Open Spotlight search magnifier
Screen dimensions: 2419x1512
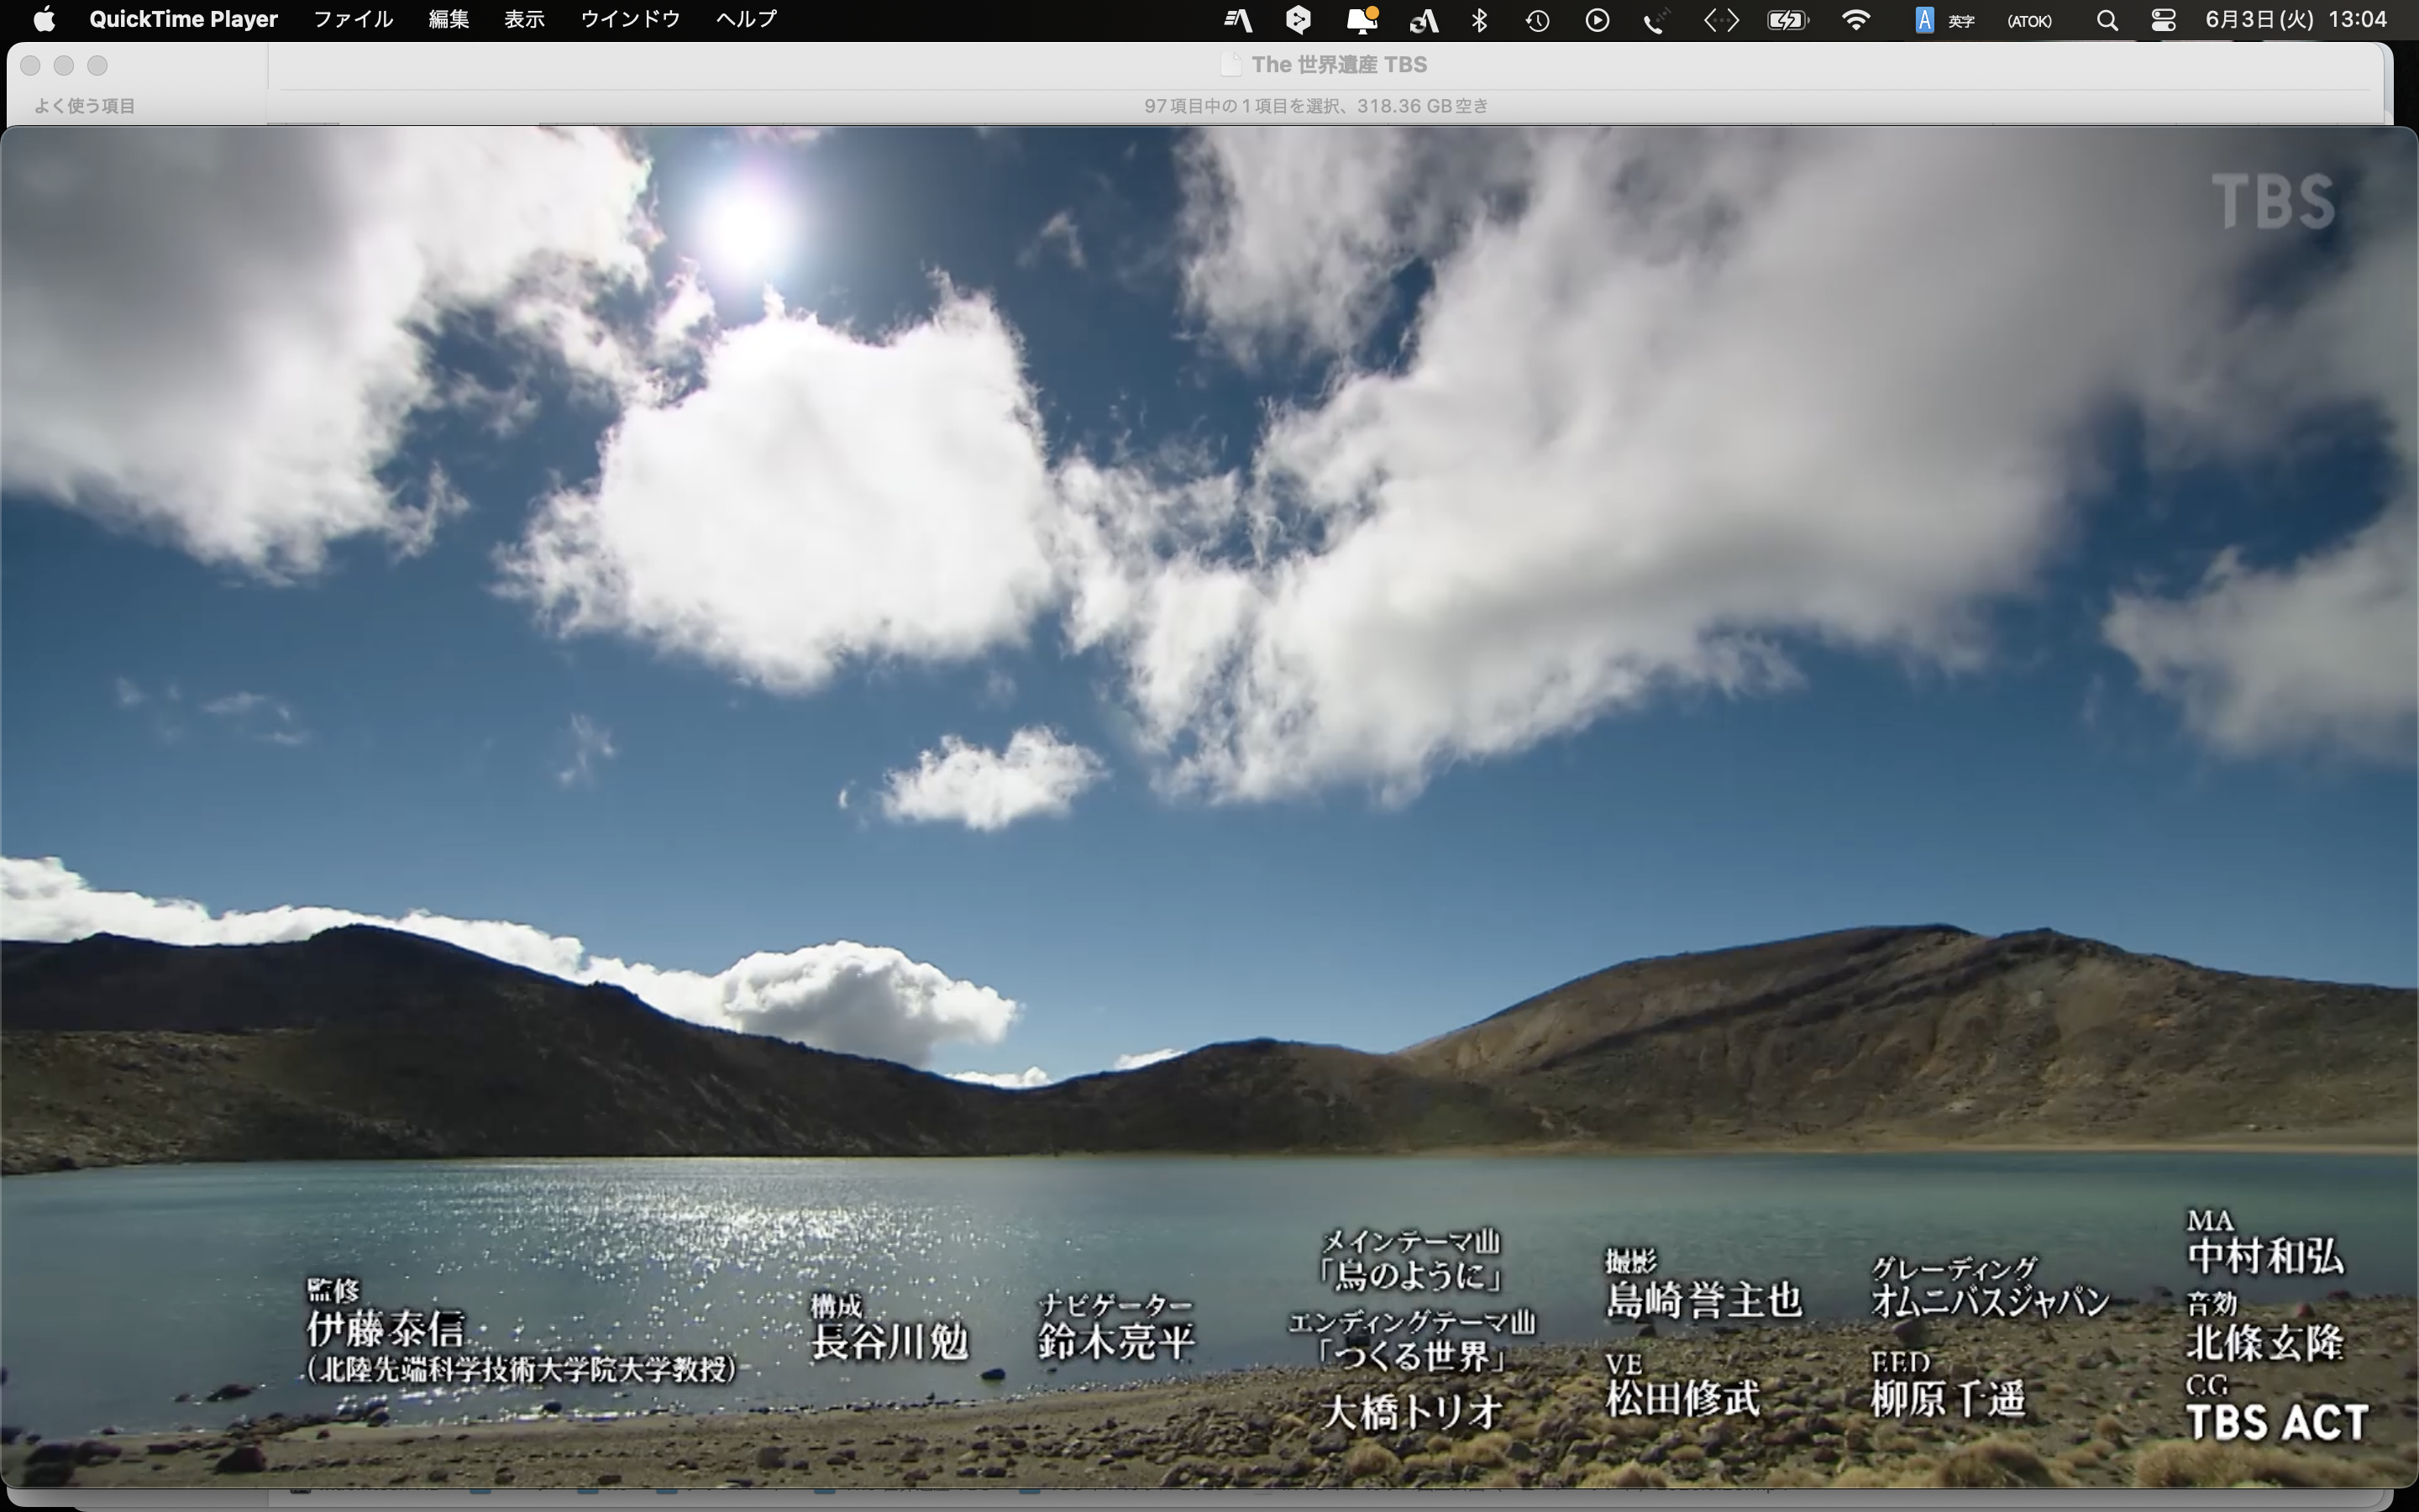tap(2107, 20)
